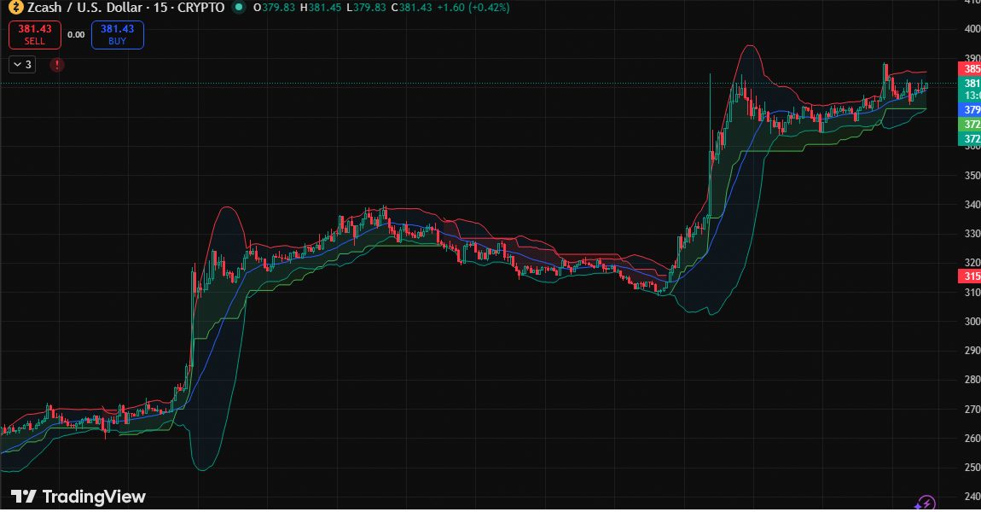Click the red 381.43 SELL button
Screen dimensions: 981x512
tap(35, 34)
